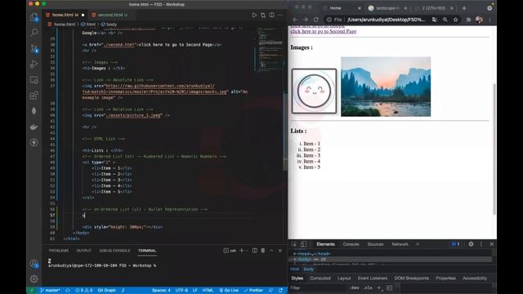Split the editor to the right

(272, 15)
